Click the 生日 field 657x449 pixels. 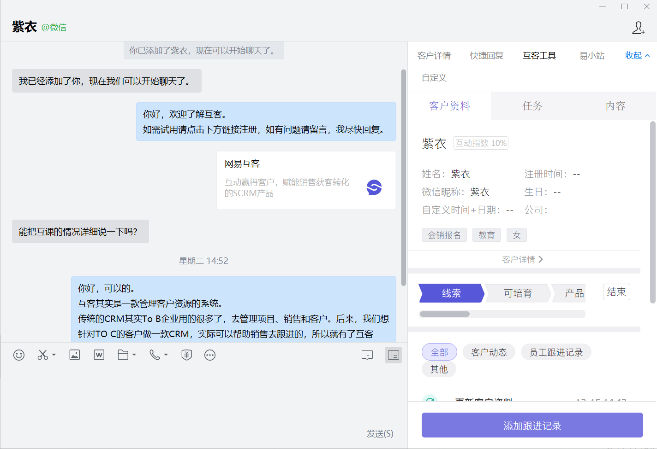[x=543, y=192]
